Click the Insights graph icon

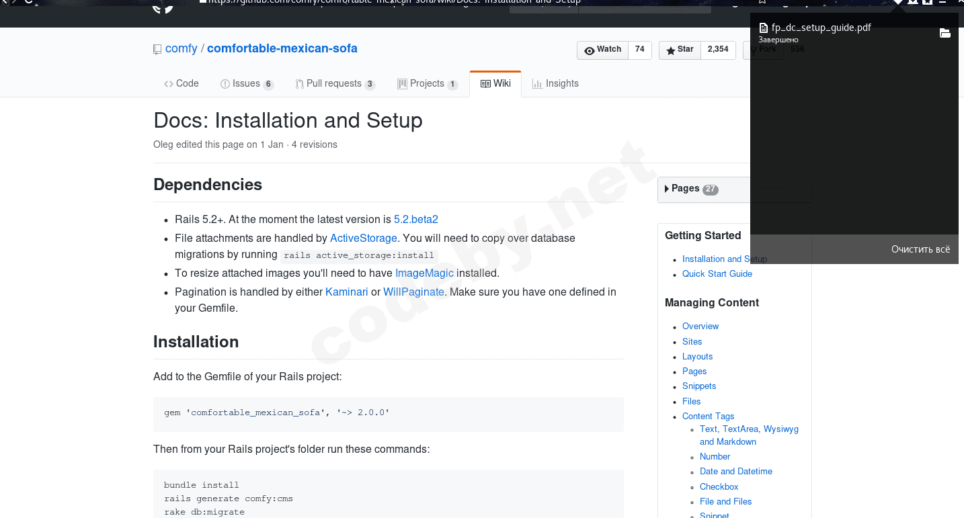pyautogui.click(x=537, y=84)
